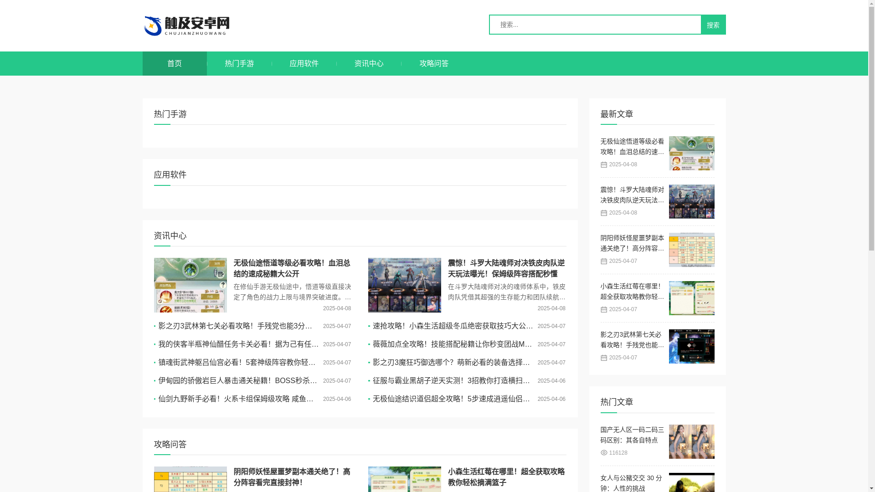
Task: Open the 无极仙途悟道等级必看攻略 headline in 资讯中心
Action: 292,268
